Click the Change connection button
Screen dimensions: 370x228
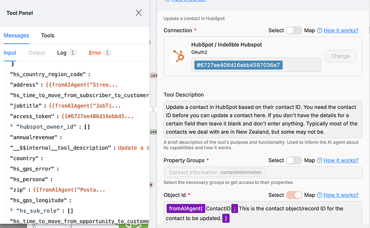tap(341, 56)
